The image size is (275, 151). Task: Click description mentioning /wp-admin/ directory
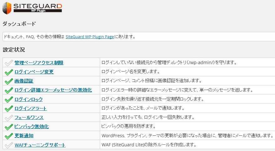click(x=169, y=62)
